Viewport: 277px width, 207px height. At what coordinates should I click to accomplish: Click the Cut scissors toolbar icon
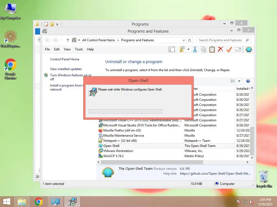click(195, 50)
